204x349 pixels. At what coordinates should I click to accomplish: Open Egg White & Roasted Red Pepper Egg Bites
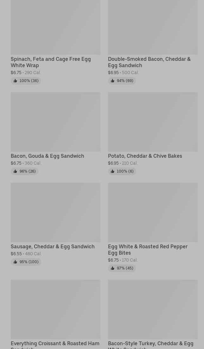click(x=148, y=250)
